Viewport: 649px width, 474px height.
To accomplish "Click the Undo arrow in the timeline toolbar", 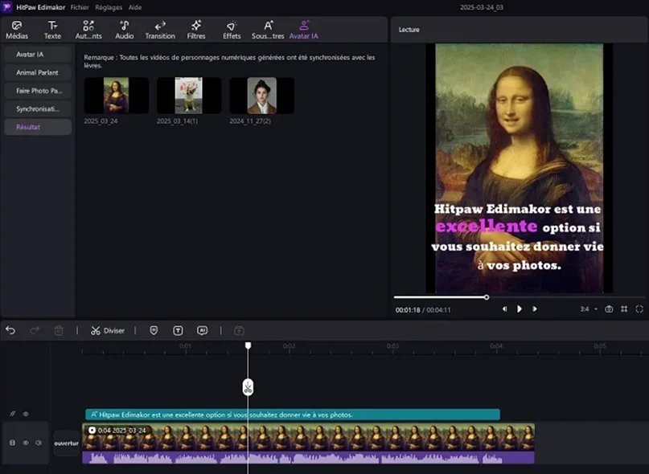I will pyautogui.click(x=11, y=330).
